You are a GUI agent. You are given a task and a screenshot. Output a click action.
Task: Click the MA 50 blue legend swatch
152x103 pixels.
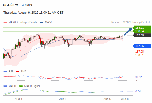pos(42,22)
